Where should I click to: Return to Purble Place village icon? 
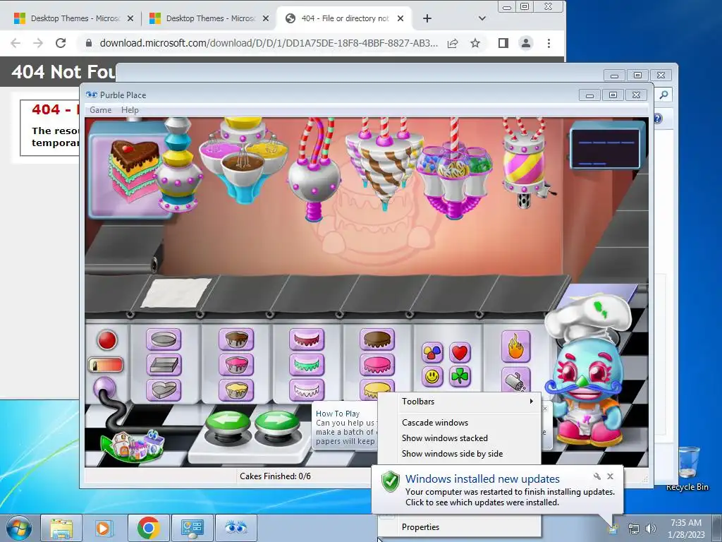133,447
